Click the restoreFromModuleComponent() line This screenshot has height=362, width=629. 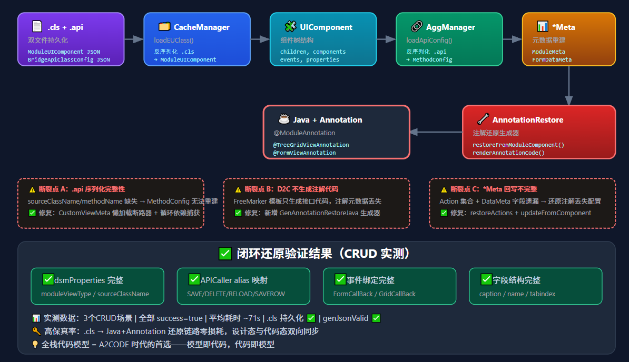(x=518, y=145)
